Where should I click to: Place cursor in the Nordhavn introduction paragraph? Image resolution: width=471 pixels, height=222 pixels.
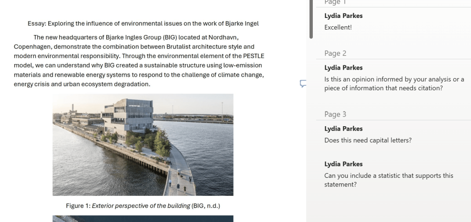coord(139,61)
